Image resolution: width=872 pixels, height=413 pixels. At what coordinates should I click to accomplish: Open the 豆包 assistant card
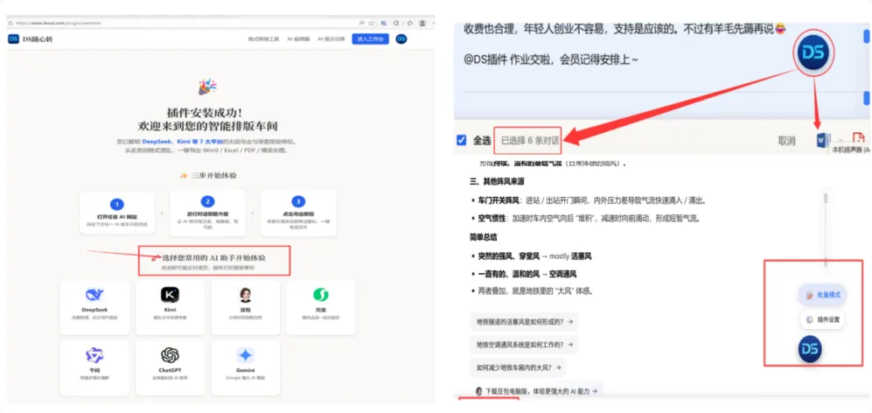tap(245, 307)
